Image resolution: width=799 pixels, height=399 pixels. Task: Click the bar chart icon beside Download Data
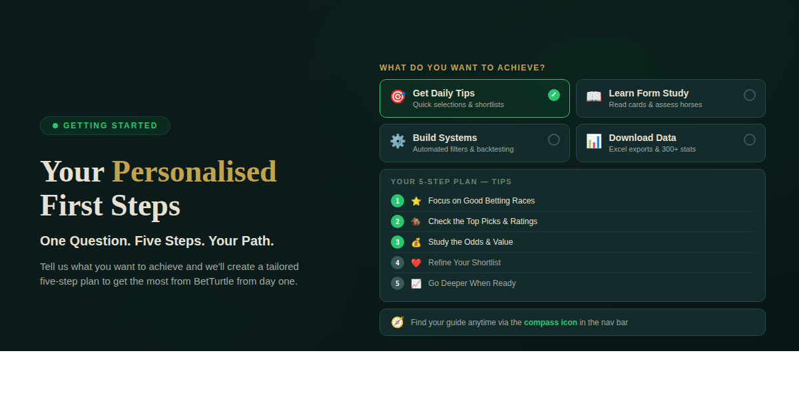(594, 141)
